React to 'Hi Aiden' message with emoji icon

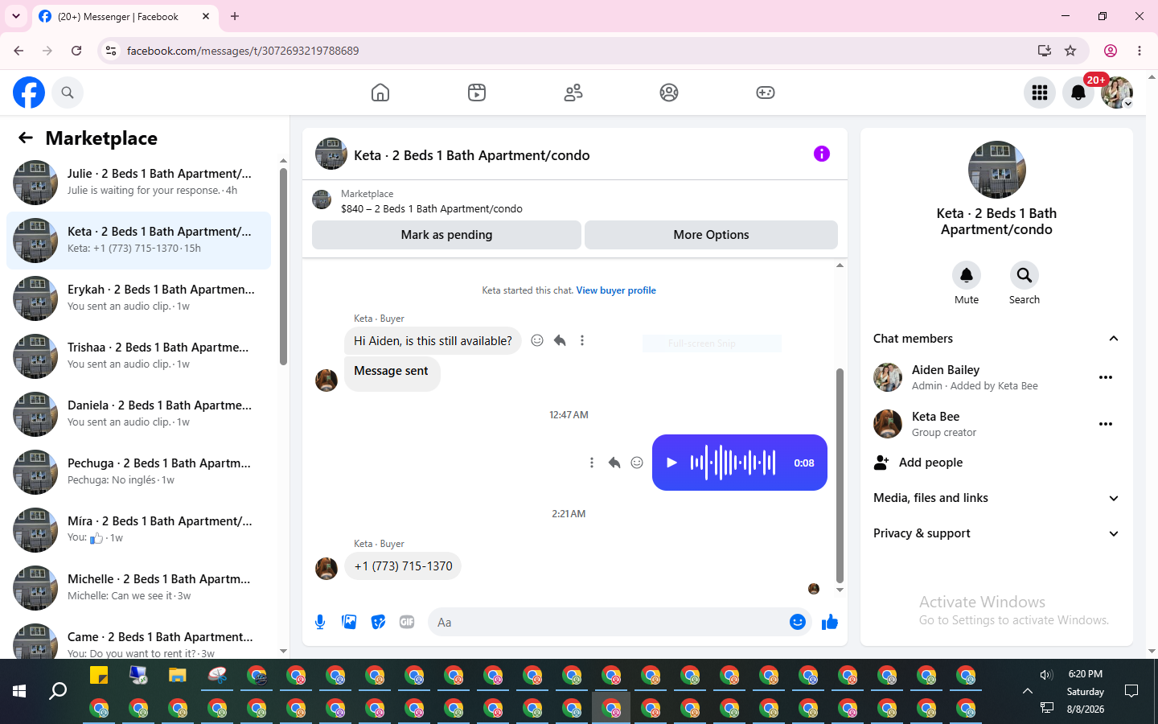coord(537,340)
